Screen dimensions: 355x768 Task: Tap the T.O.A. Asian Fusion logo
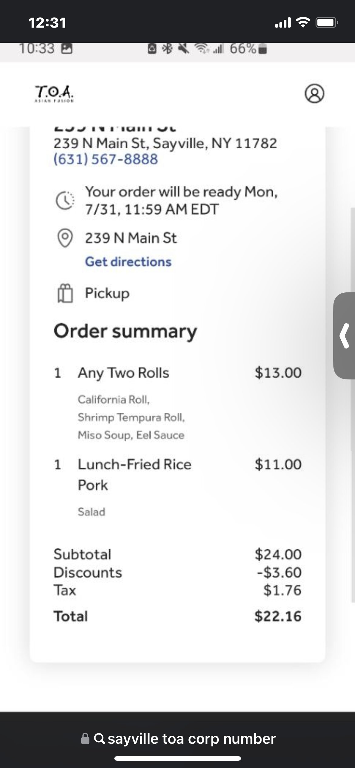point(54,94)
